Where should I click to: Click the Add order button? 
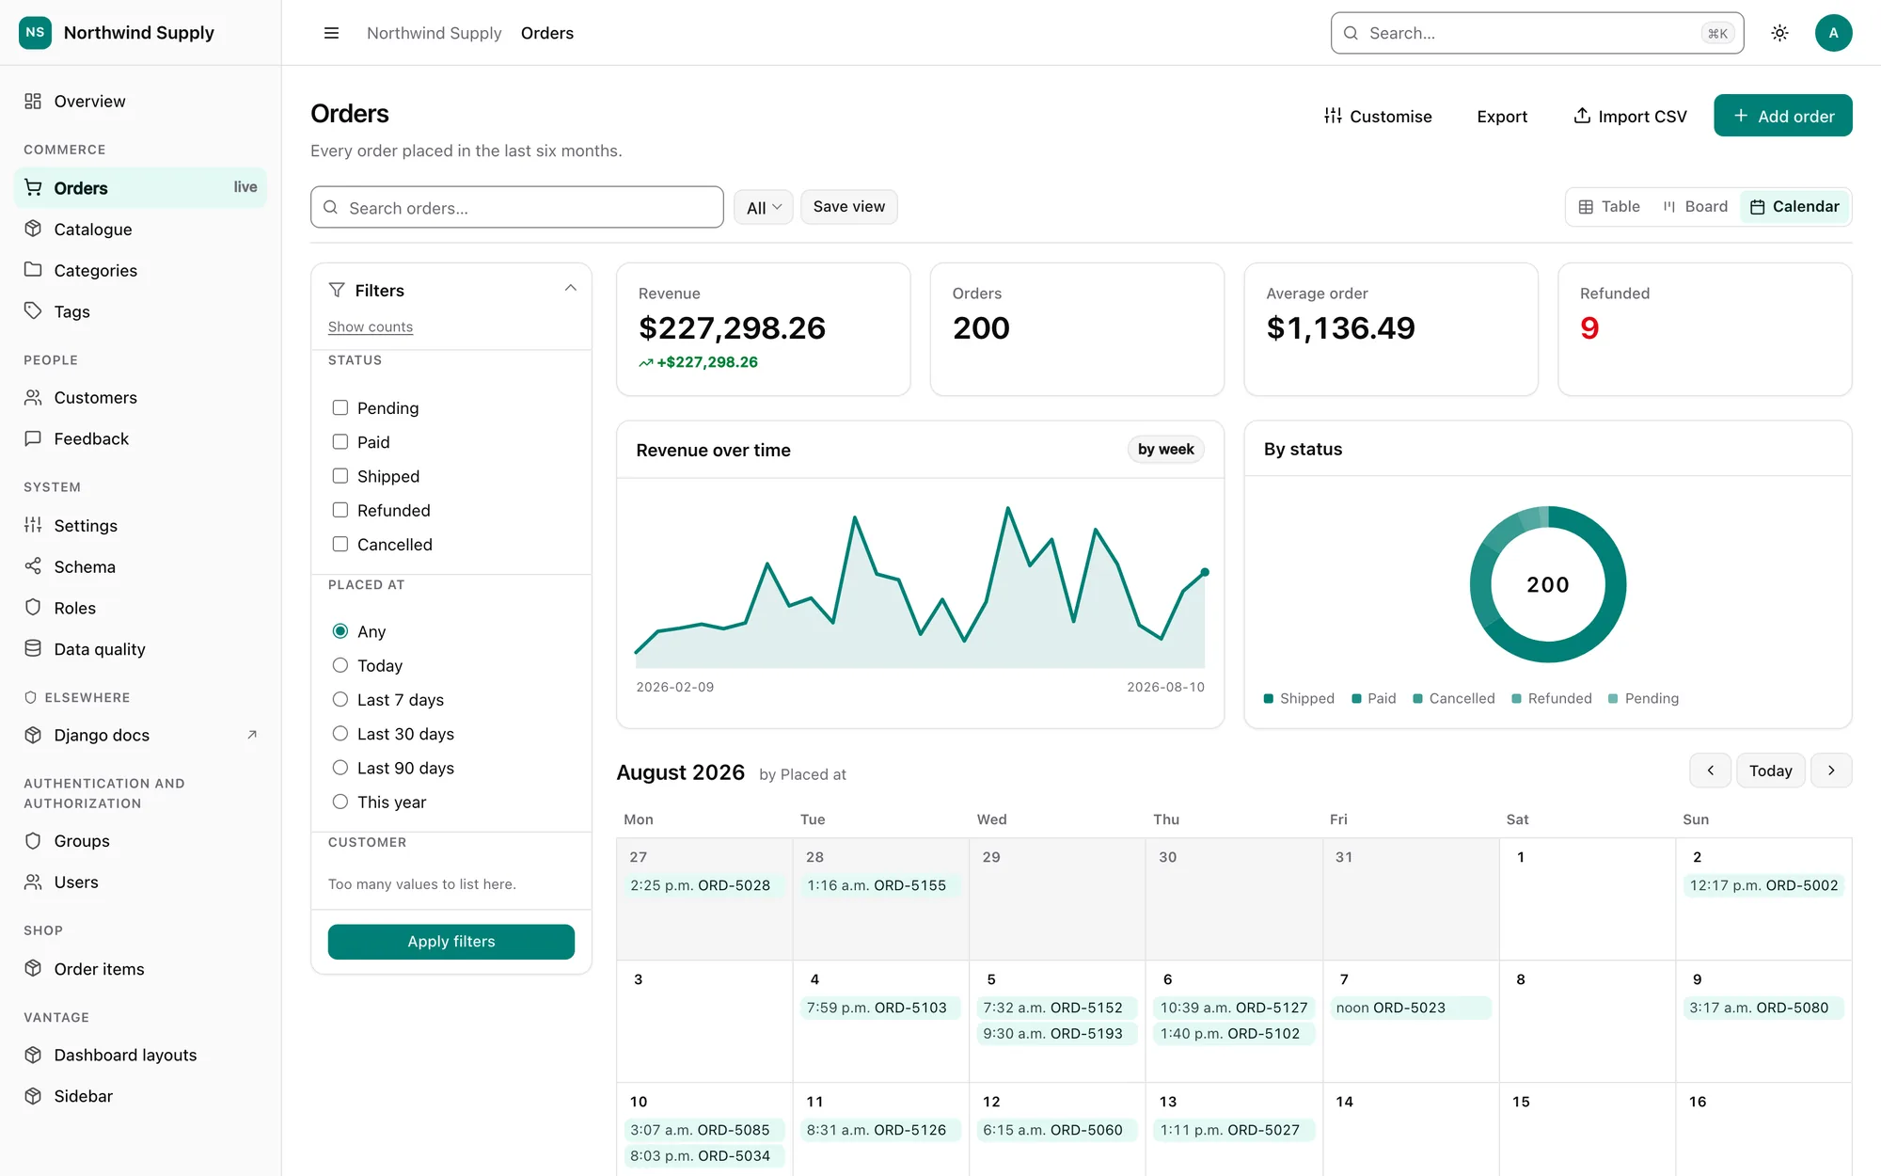[1782, 116]
